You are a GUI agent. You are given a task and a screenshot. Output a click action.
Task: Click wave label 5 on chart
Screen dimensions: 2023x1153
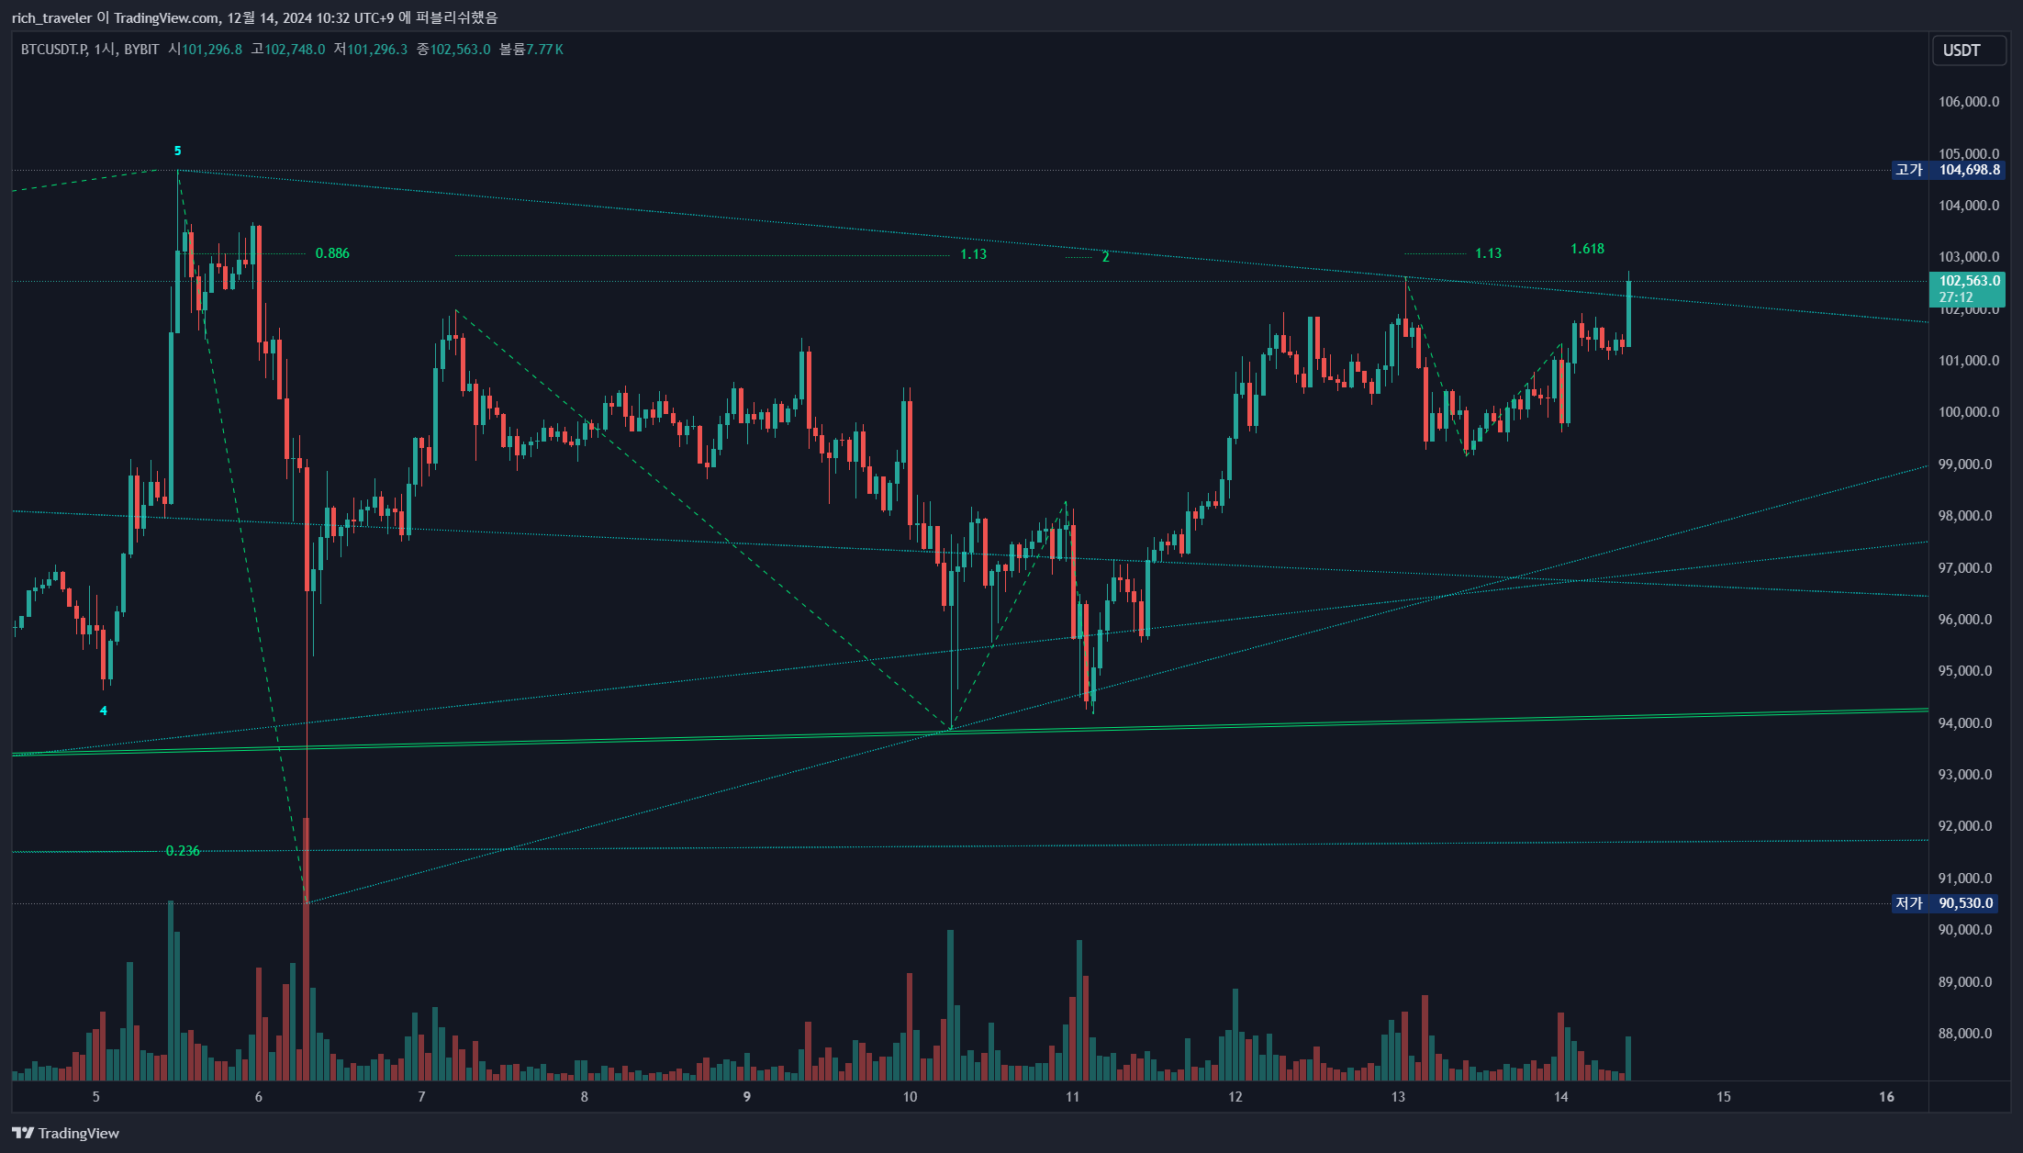pos(178,151)
